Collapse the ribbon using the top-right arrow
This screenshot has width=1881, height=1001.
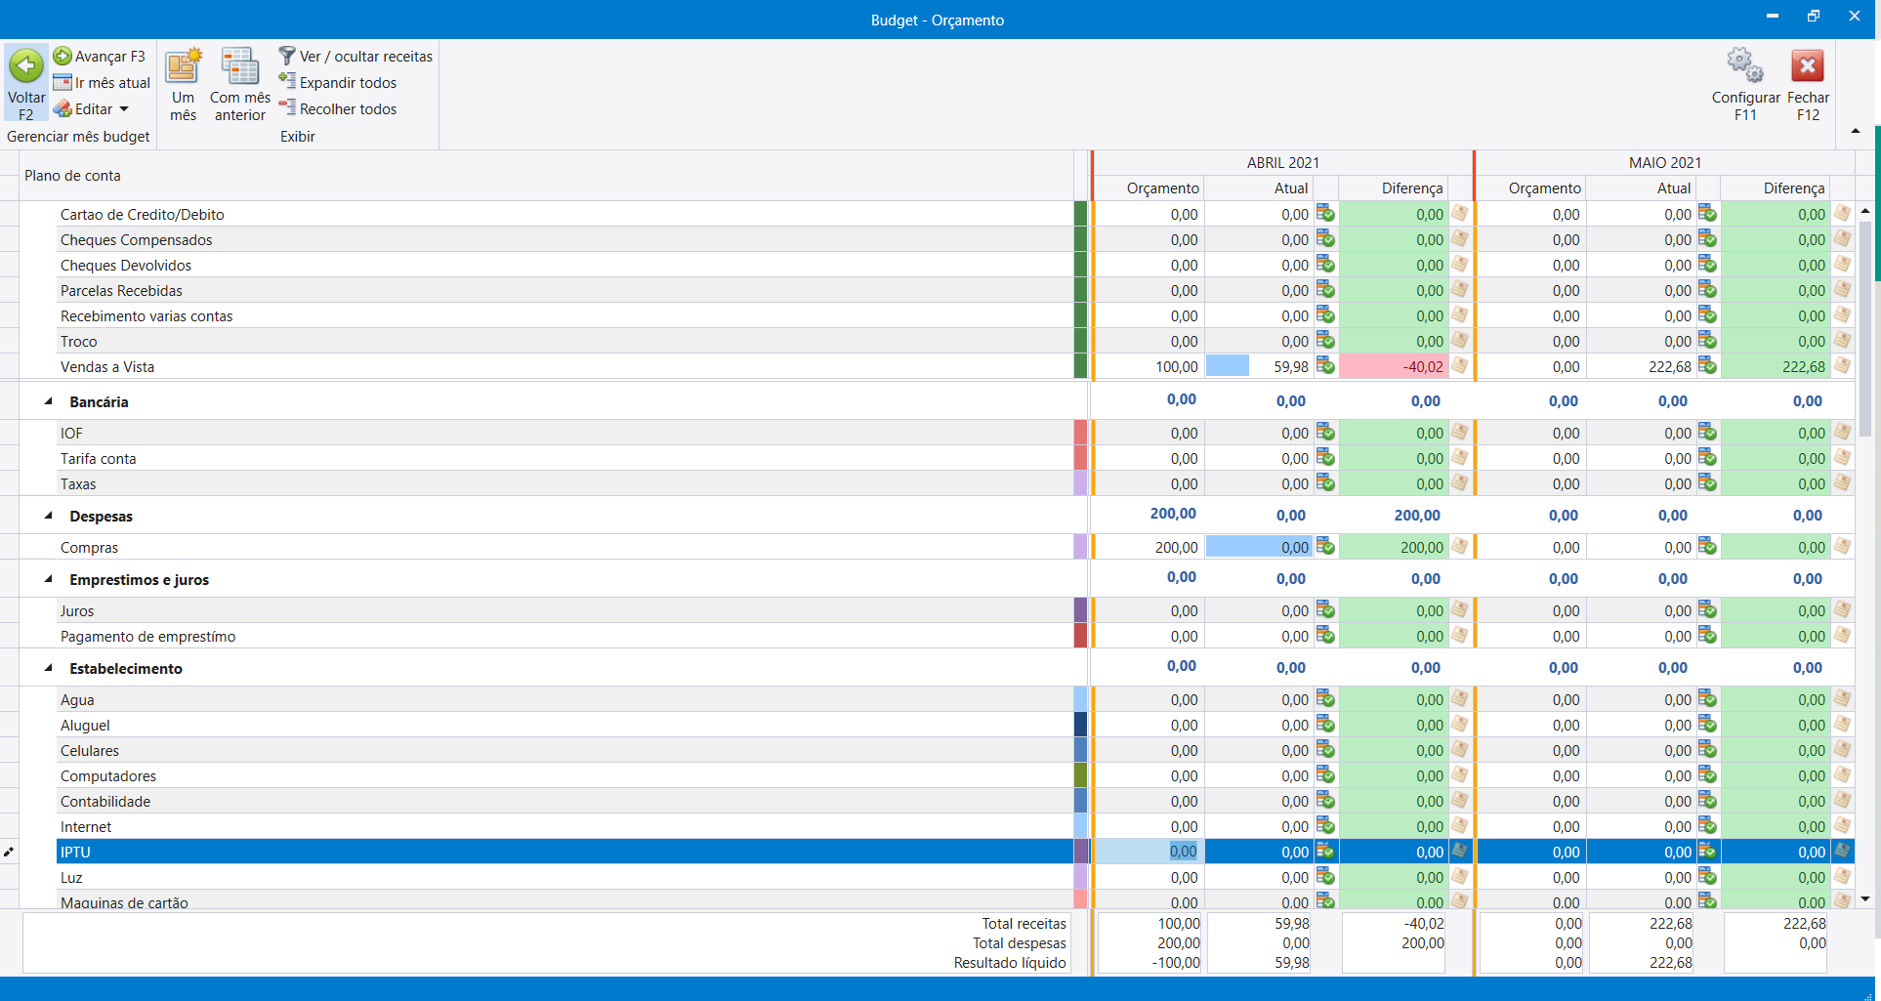coord(1855,131)
